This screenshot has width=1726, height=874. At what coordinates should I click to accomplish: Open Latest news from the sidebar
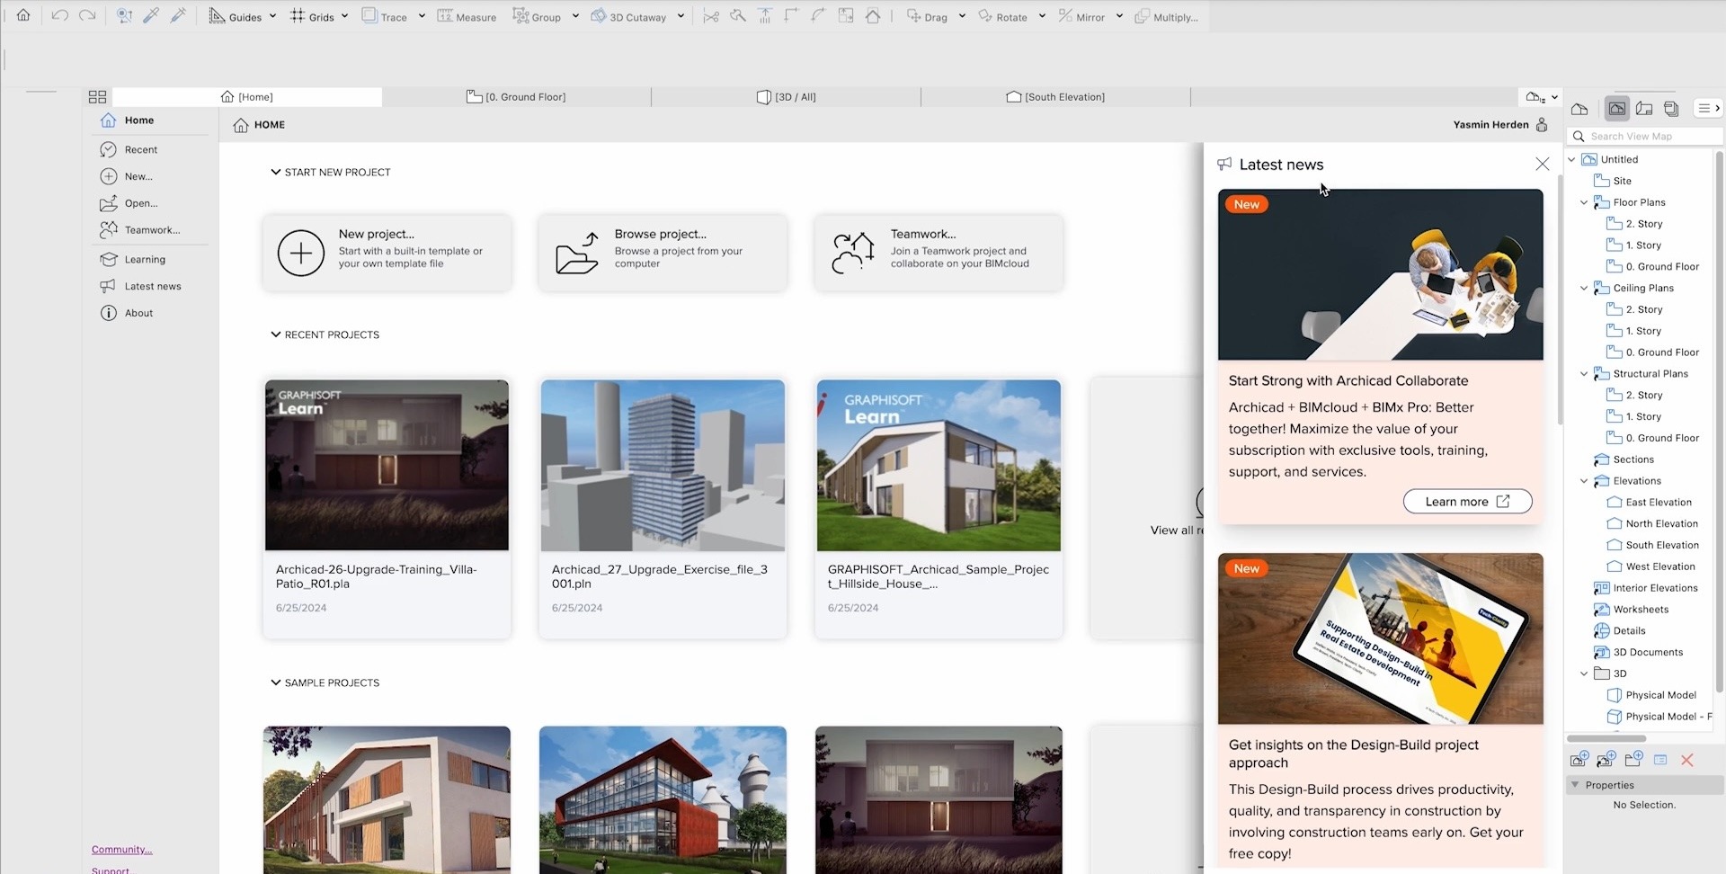(x=152, y=285)
